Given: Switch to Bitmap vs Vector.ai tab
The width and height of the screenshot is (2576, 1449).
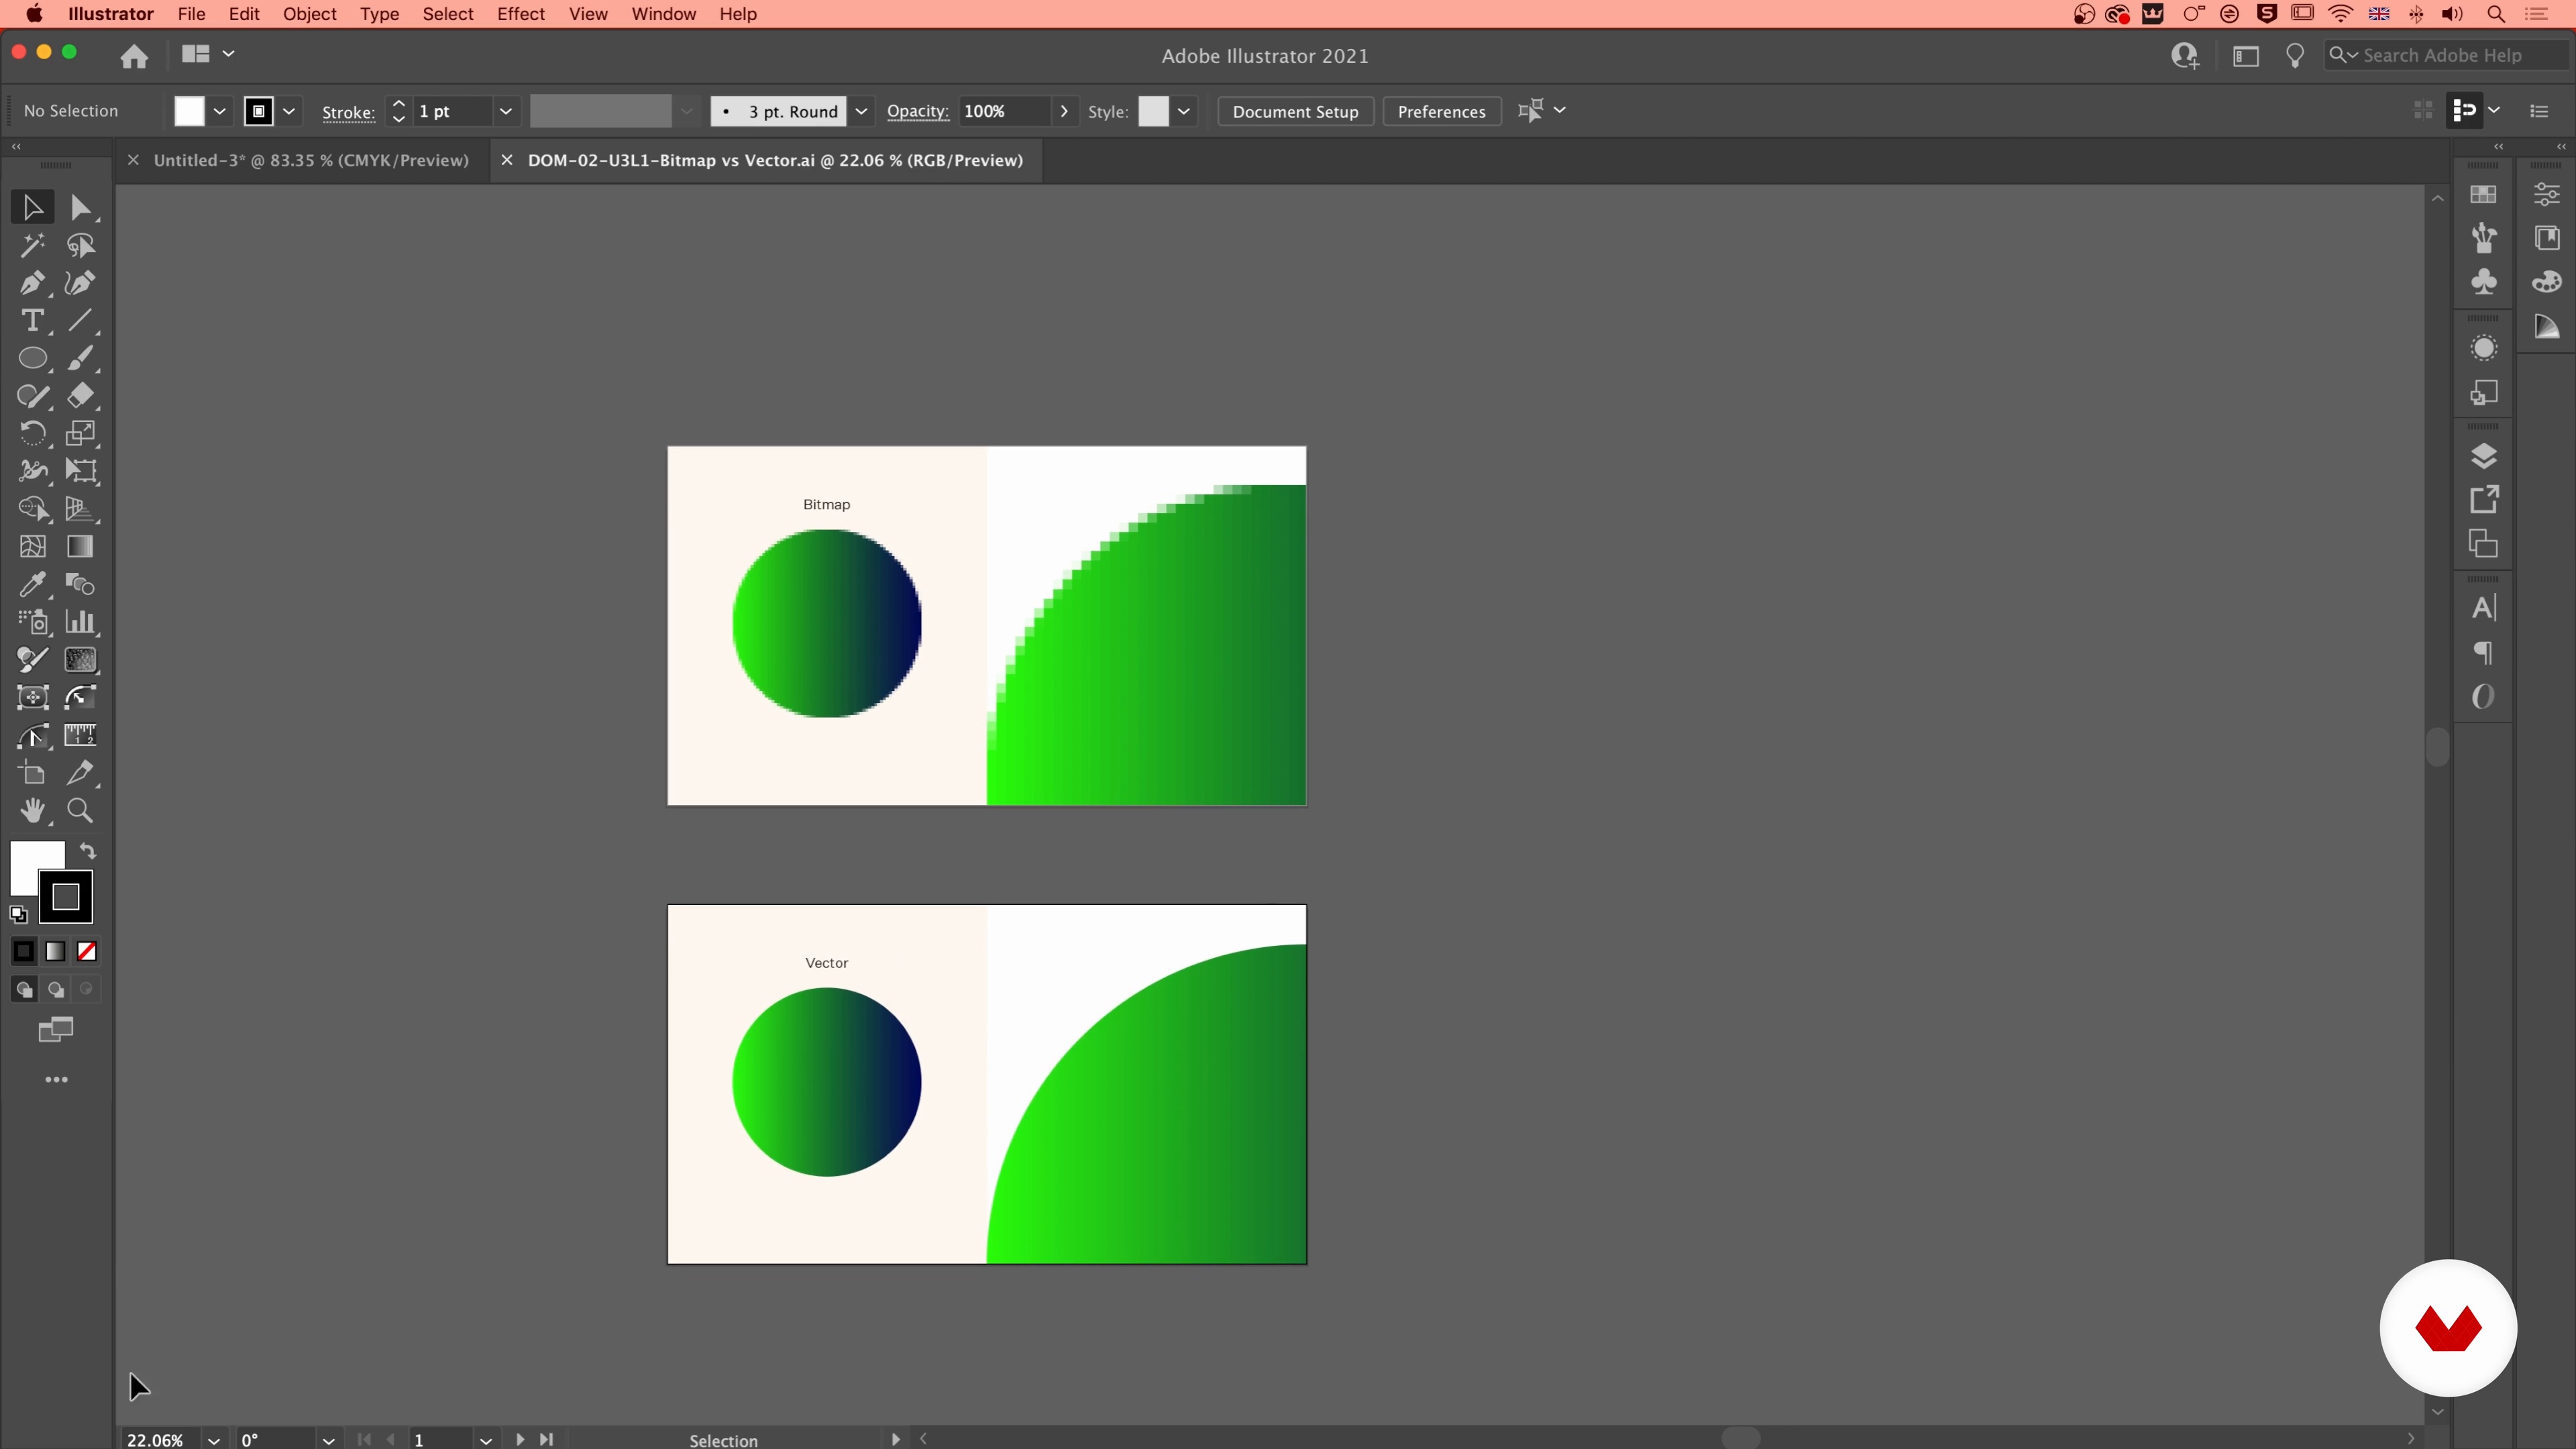Looking at the screenshot, I should click(x=775, y=160).
